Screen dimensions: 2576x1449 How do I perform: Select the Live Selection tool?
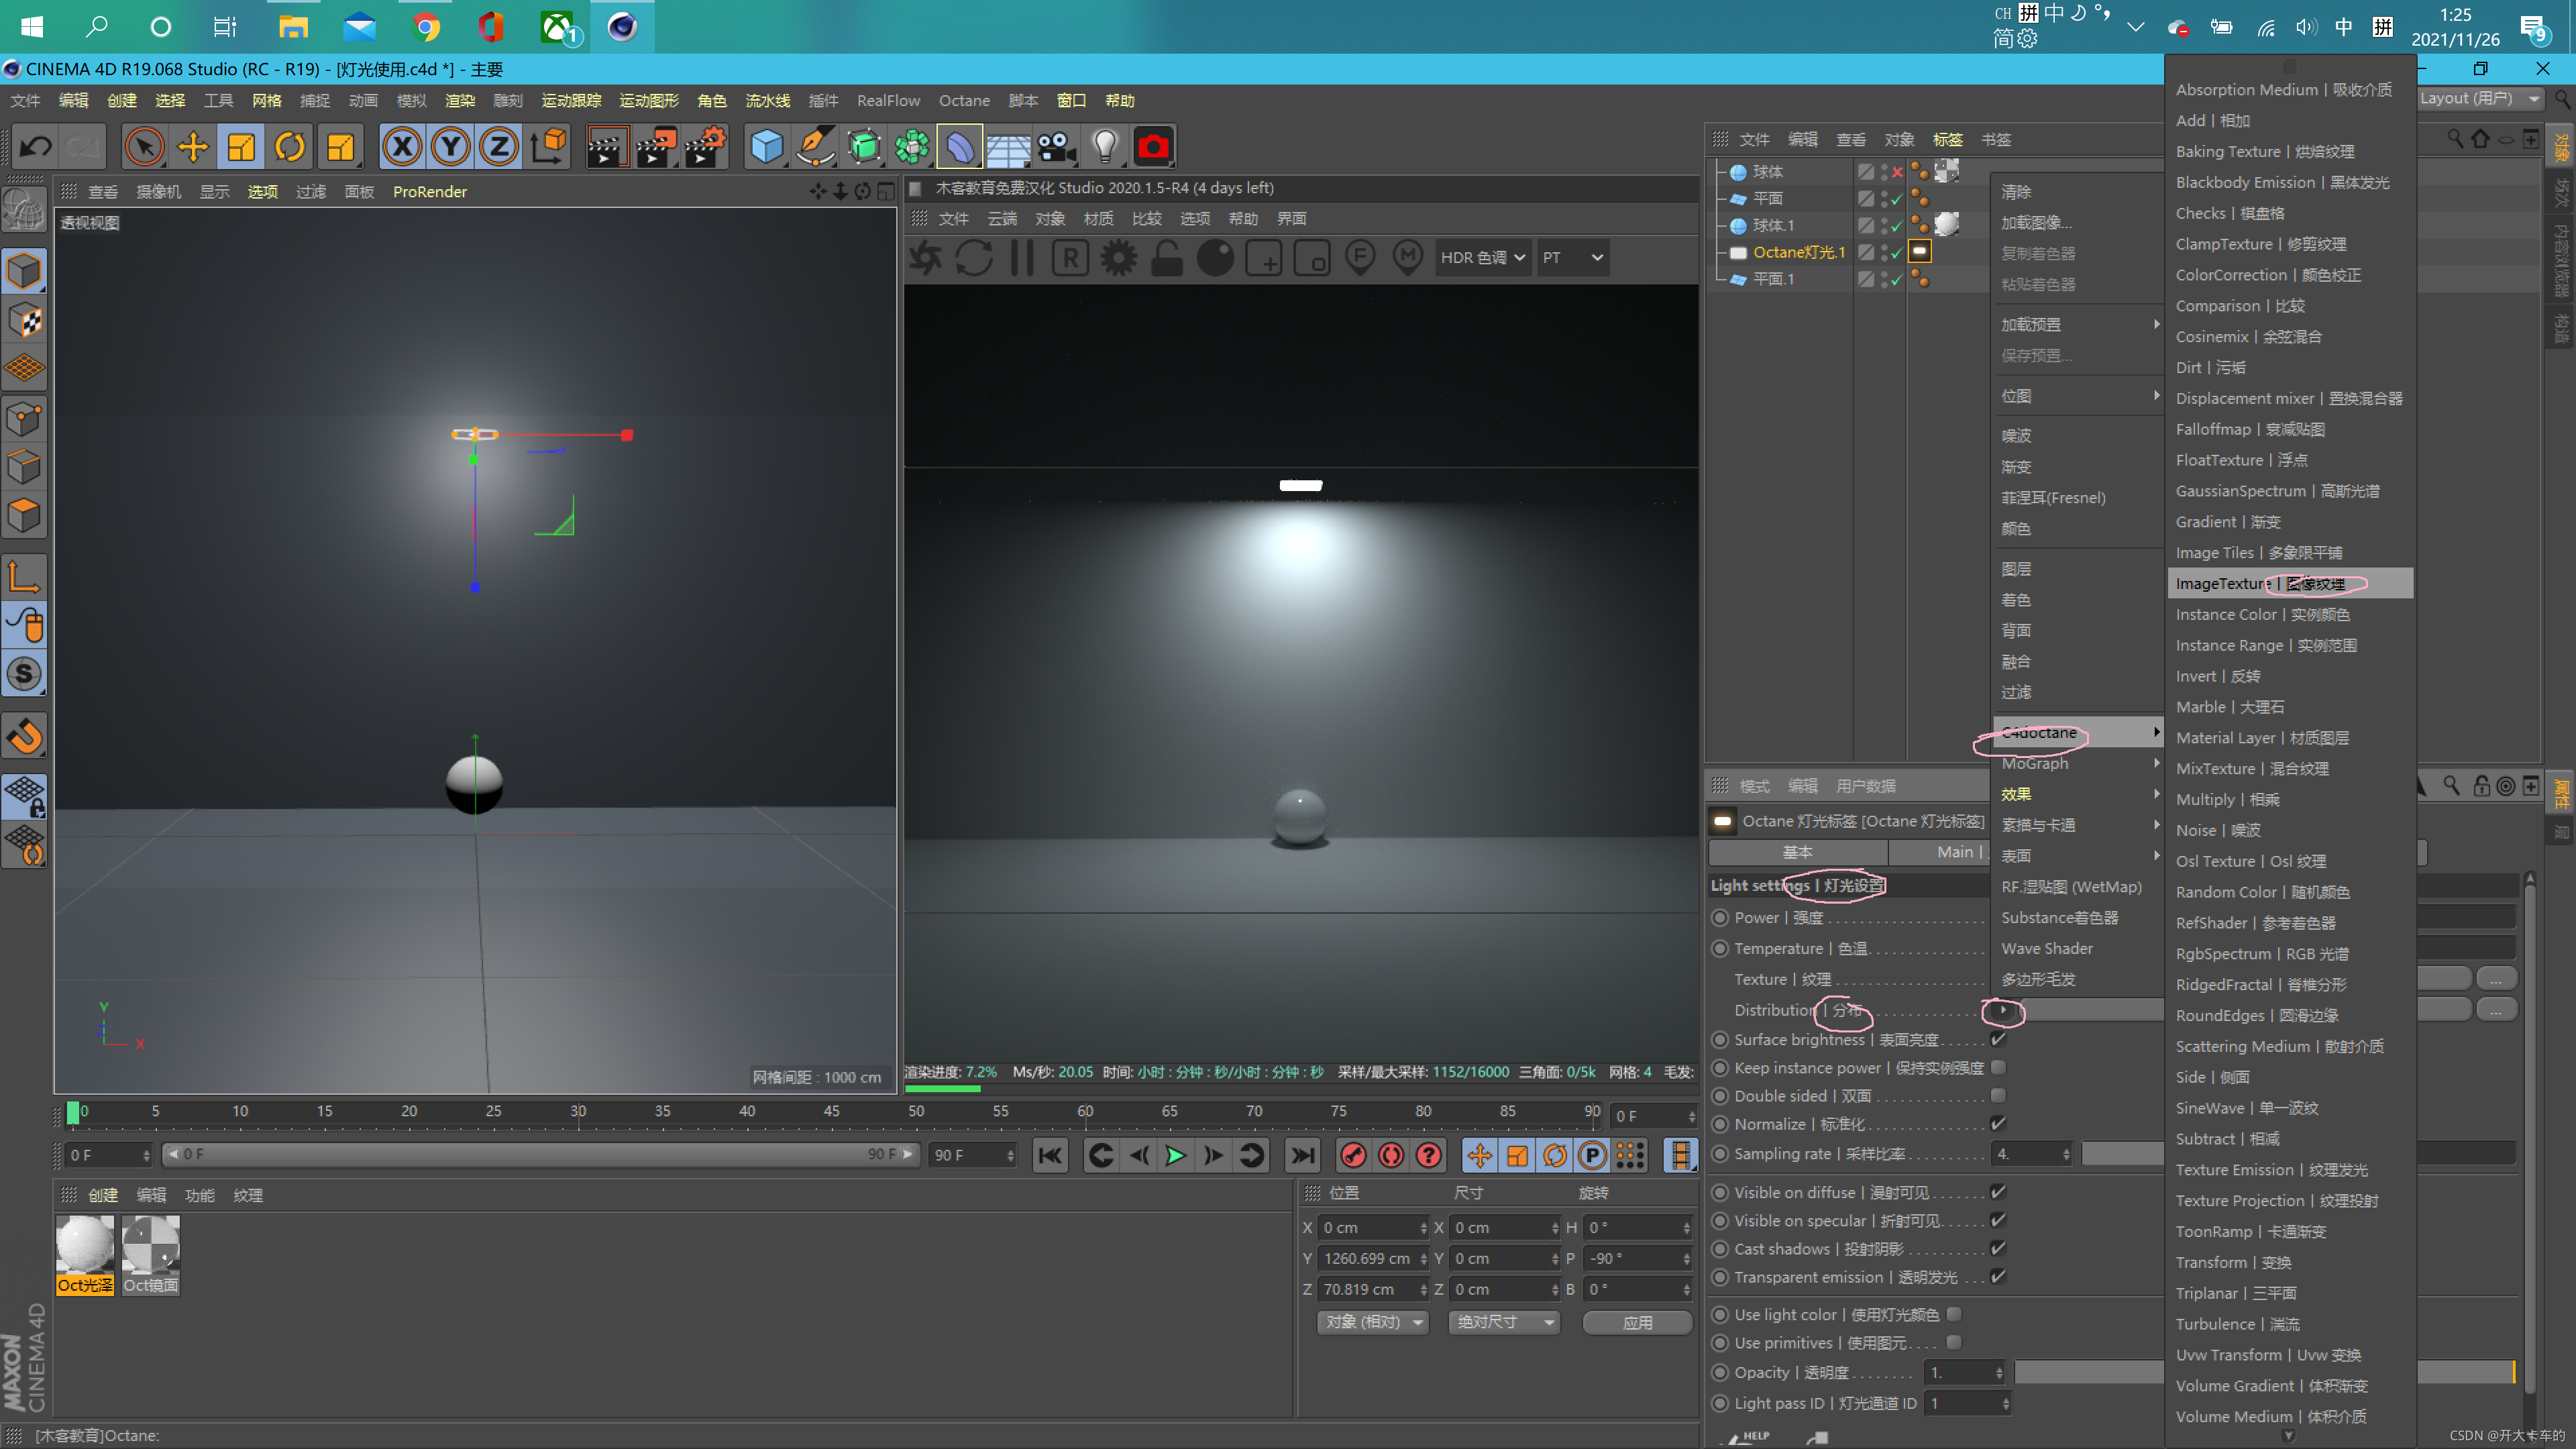[144, 147]
